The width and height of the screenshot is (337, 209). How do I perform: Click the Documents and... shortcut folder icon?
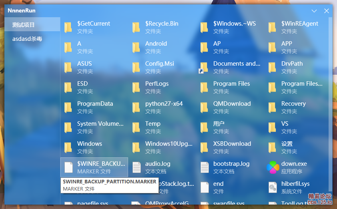coord(204,68)
